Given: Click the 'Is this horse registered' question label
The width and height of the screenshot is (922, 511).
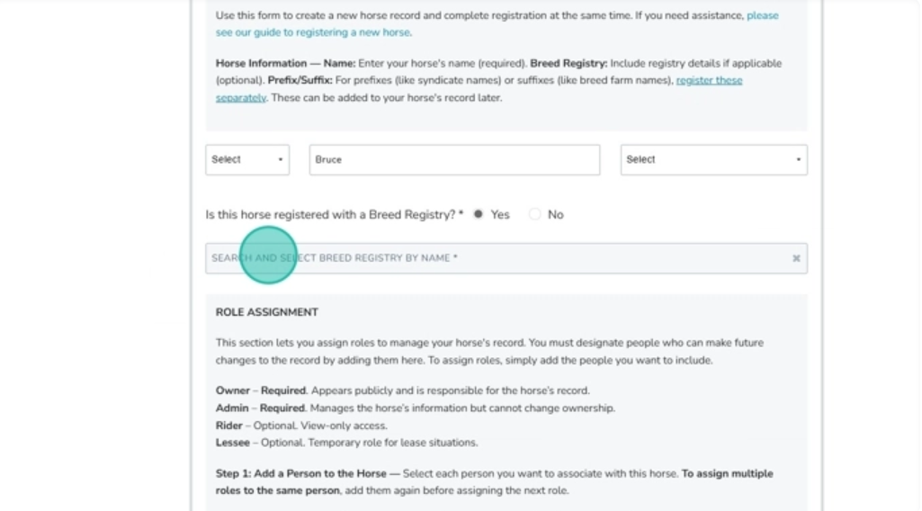Looking at the screenshot, I should point(330,215).
